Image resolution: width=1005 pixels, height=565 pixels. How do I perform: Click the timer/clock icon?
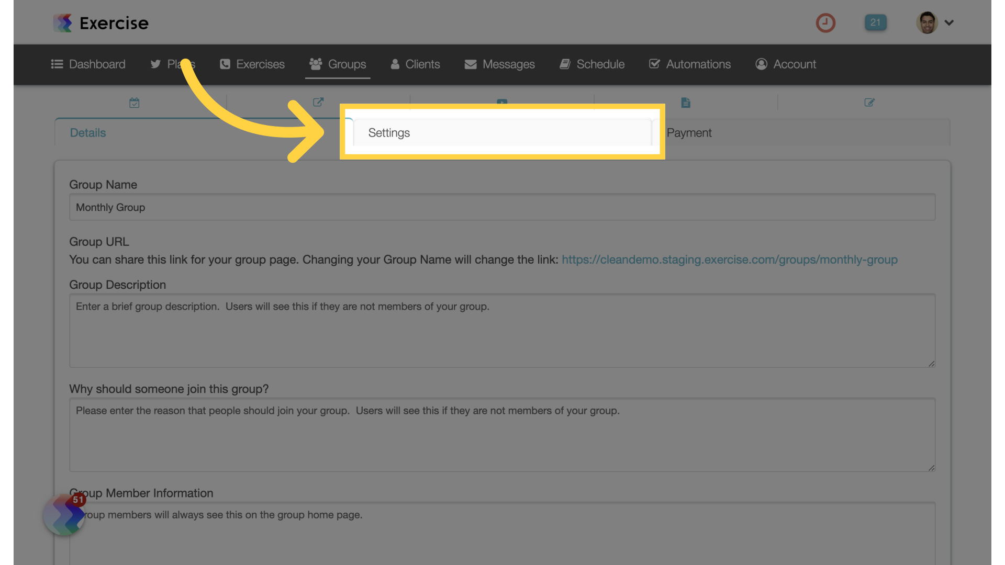click(826, 22)
